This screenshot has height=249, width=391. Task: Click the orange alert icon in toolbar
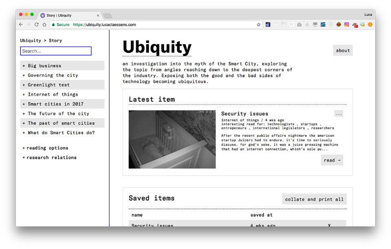pyautogui.click(x=370, y=25)
